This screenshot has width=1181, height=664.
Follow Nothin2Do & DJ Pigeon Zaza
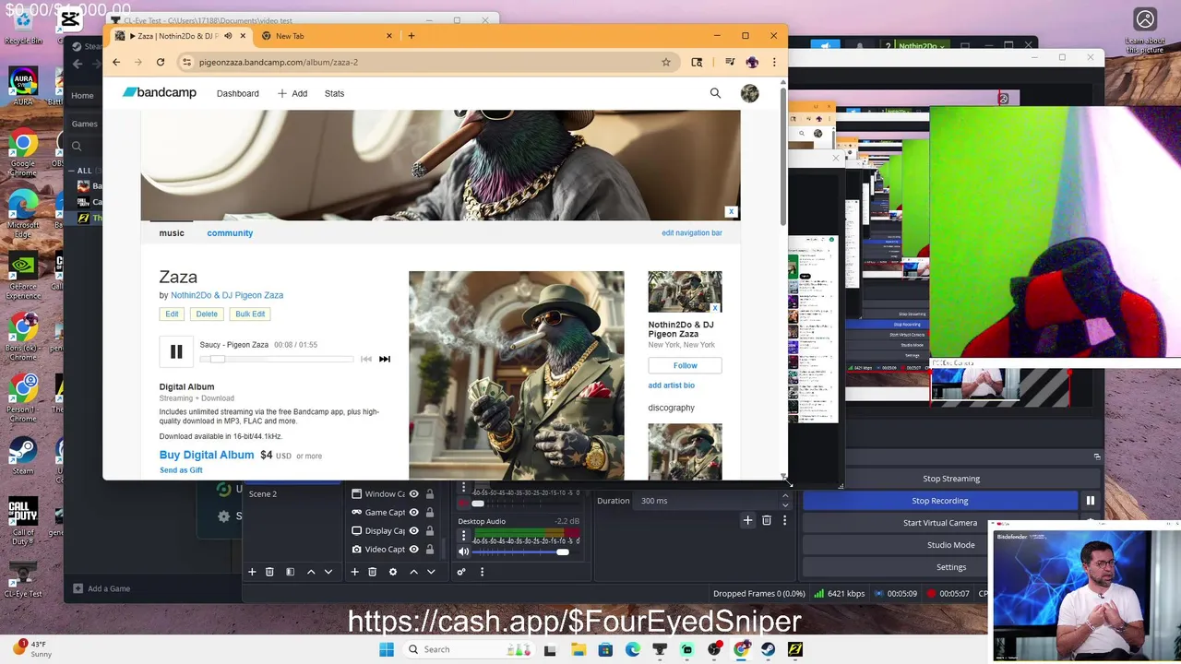tap(685, 365)
